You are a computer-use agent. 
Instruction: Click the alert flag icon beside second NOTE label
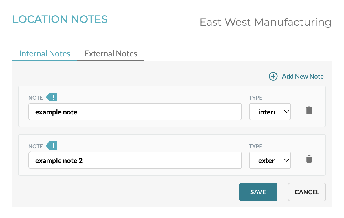(x=52, y=145)
